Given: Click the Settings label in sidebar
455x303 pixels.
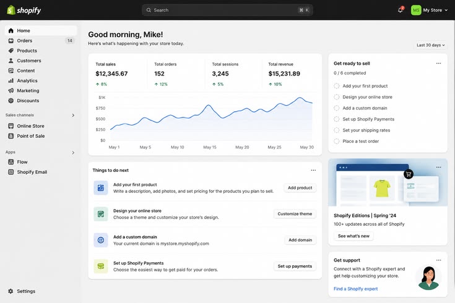Looking at the screenshot, I should pyautogui.click(x=26, y=291).
